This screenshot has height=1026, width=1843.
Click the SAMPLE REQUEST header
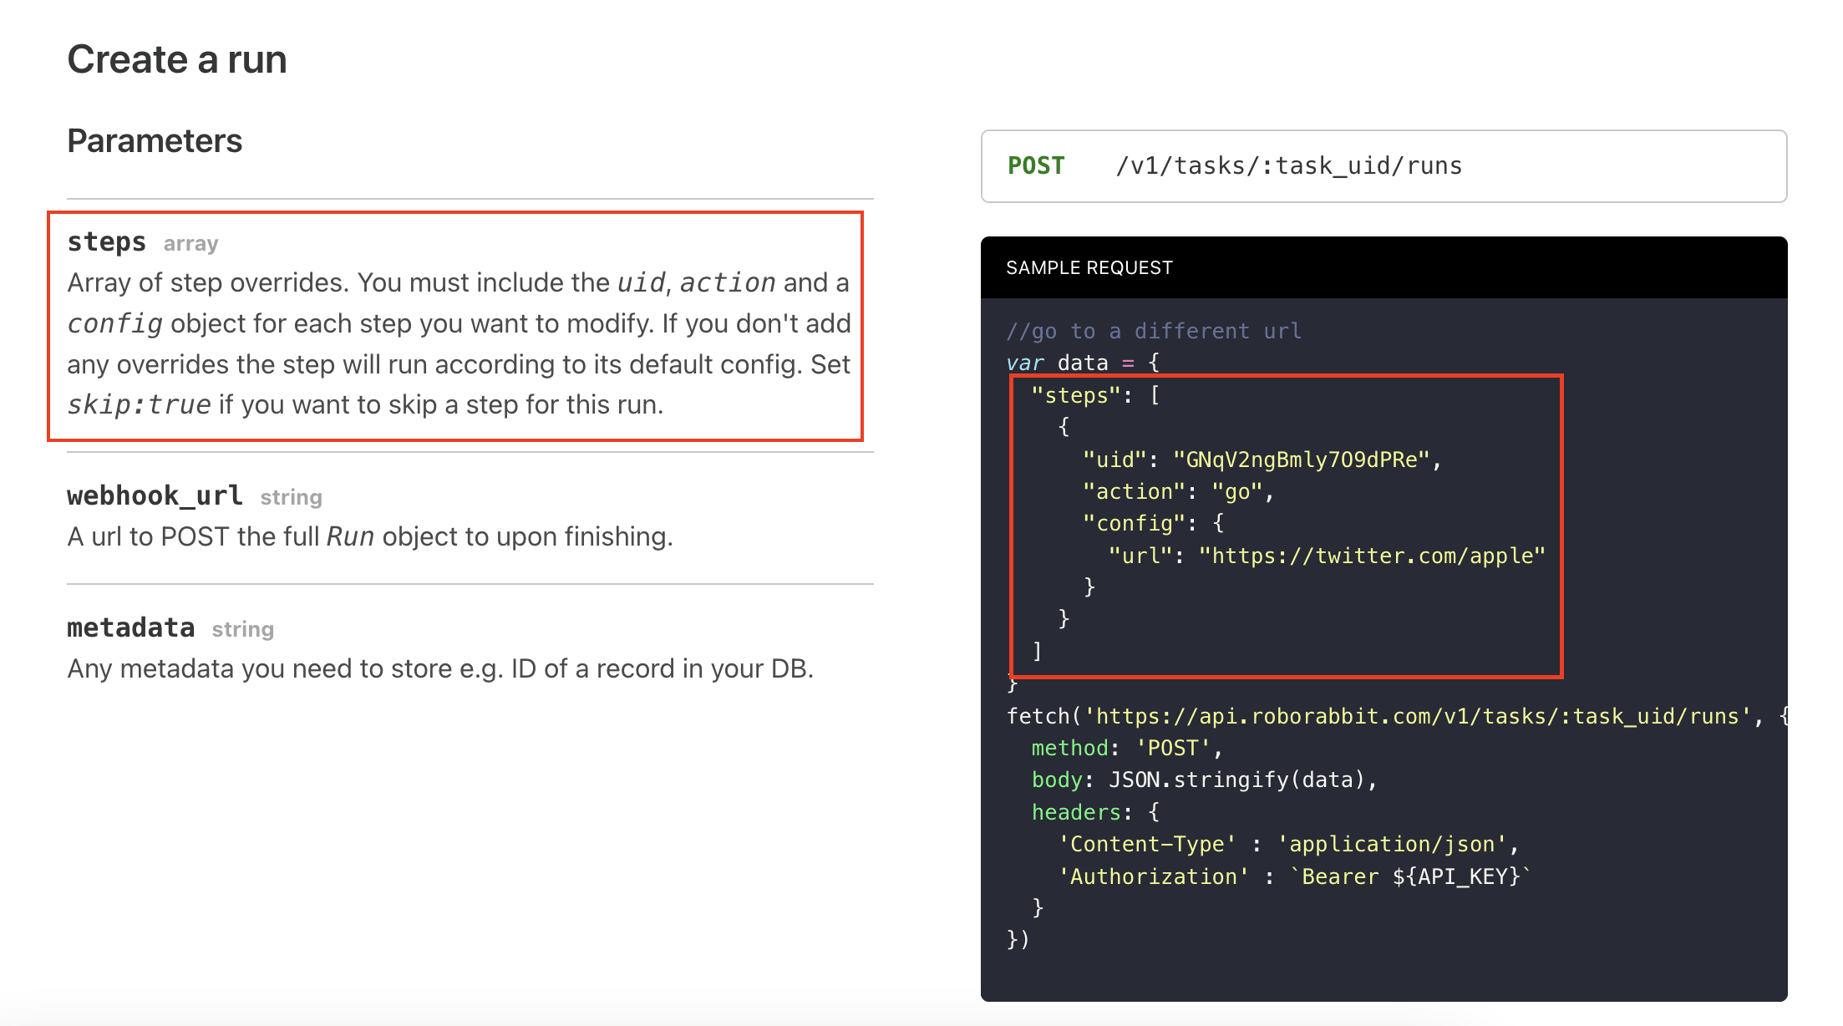tap(1089, 267)
